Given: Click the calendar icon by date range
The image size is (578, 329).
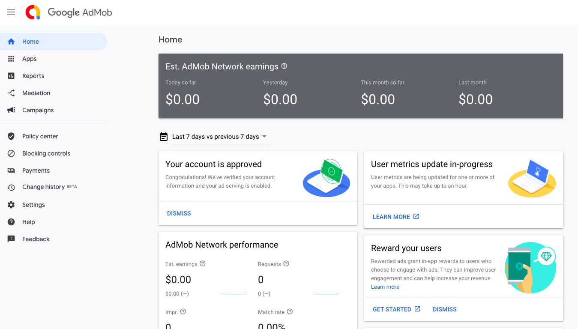Looking at the screenshot, I should (x=163, y=137).
